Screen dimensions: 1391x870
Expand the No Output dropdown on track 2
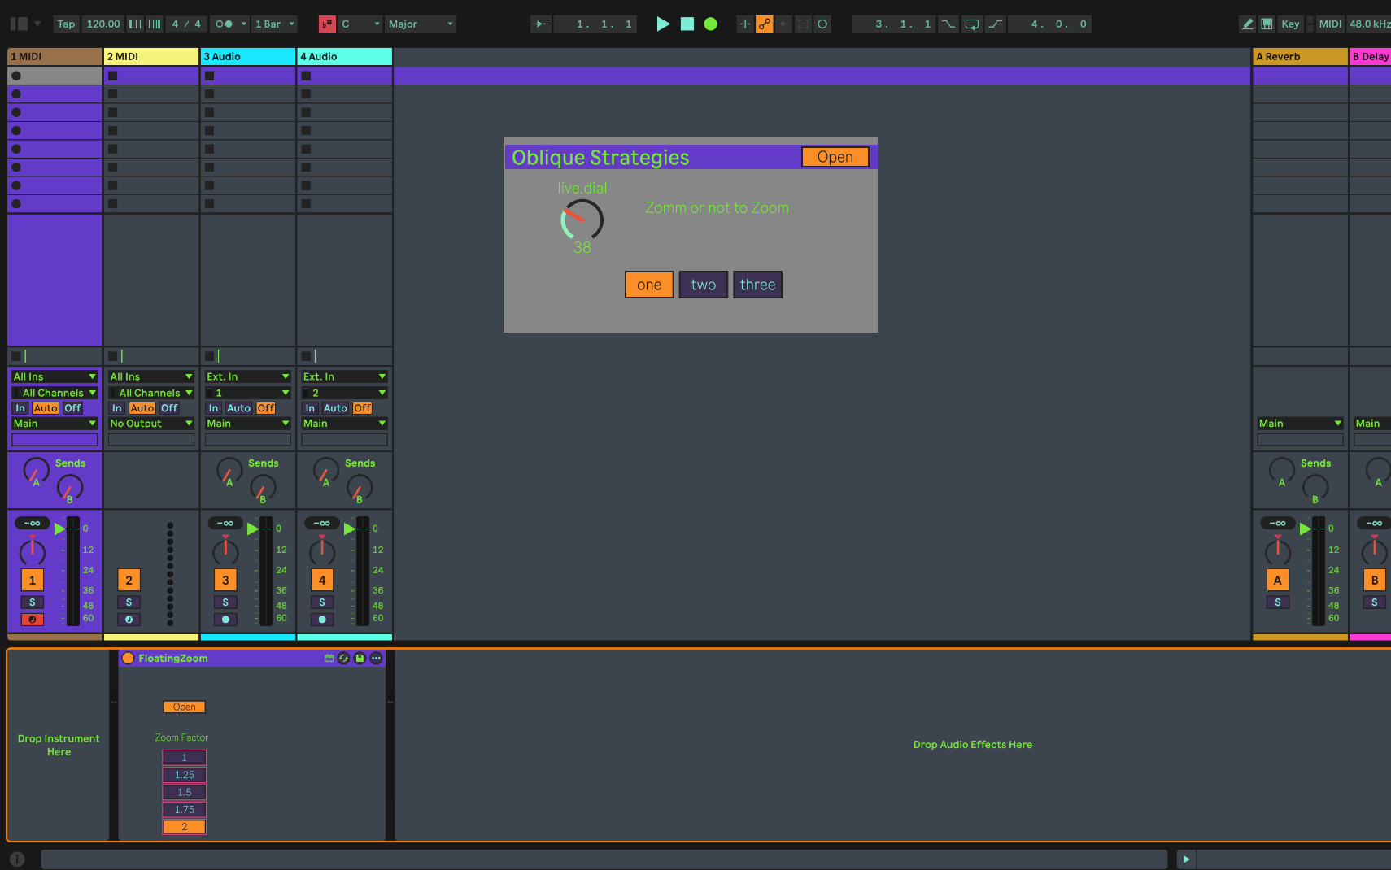coord(151,424)
